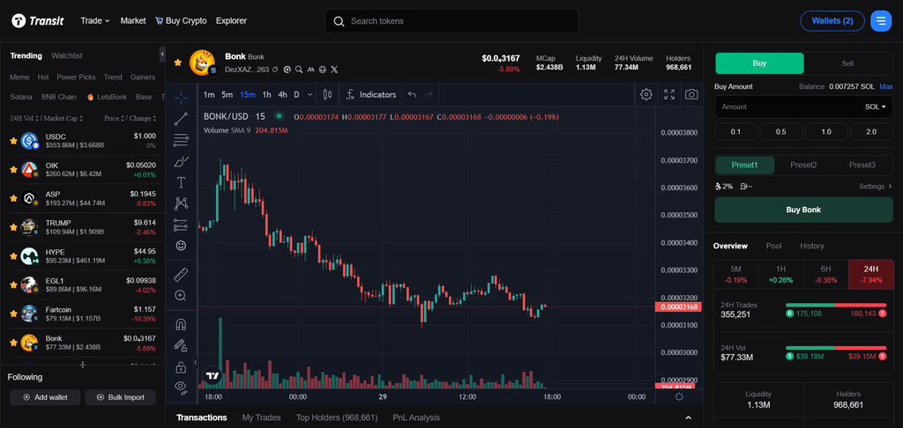Open the SOL currency dropdown
The image size is (903, 428).
pyautogui.click(x=875, y=107)
